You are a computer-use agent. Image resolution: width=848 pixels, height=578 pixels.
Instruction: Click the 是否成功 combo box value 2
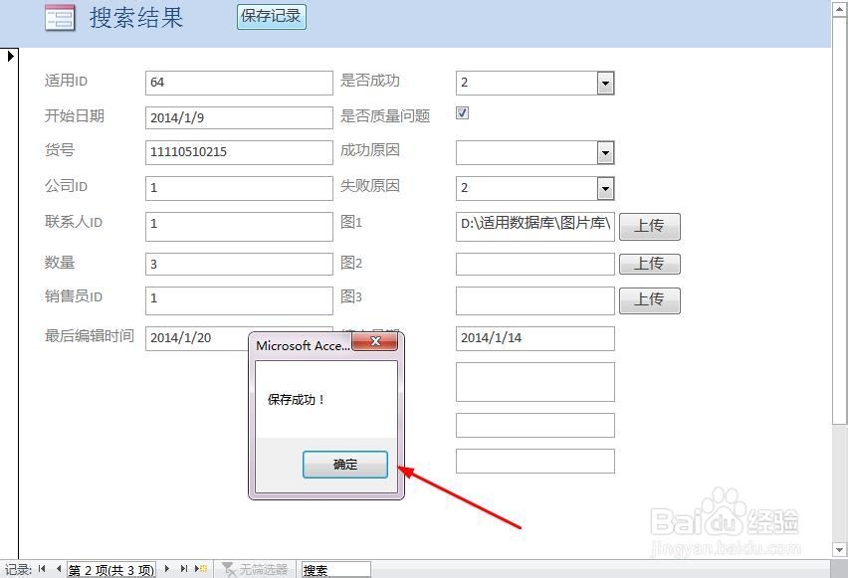527,84
